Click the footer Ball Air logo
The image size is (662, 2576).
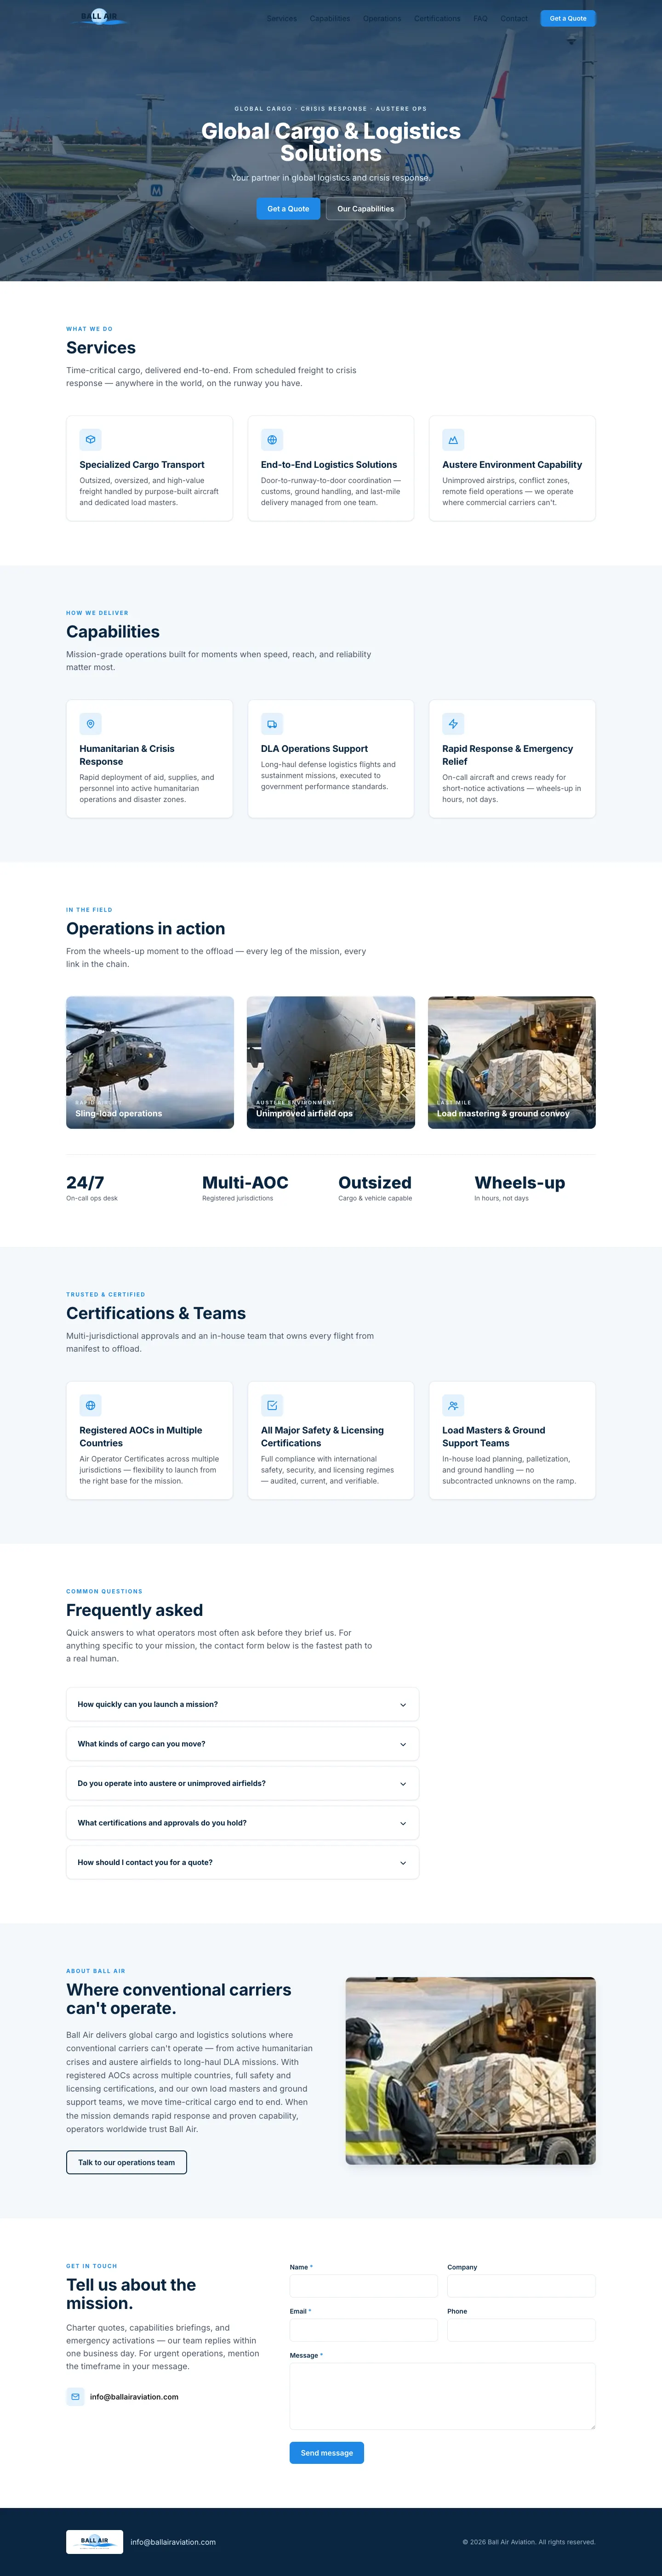[x=95, y=2542]
